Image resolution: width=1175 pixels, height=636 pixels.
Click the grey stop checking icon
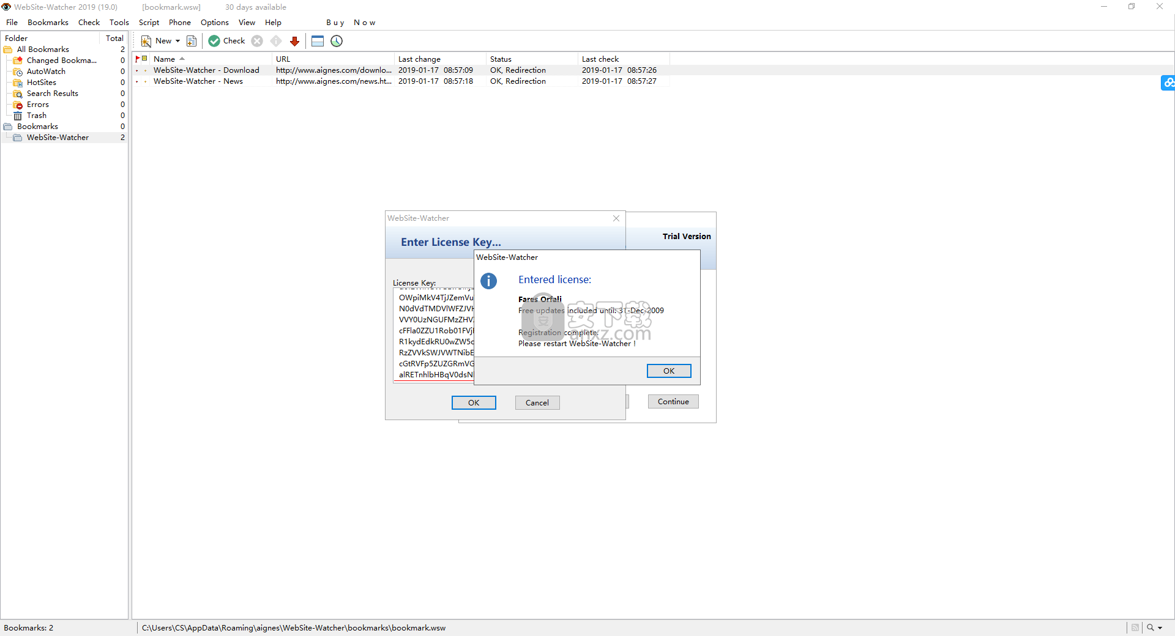click(x=258, y=41)
